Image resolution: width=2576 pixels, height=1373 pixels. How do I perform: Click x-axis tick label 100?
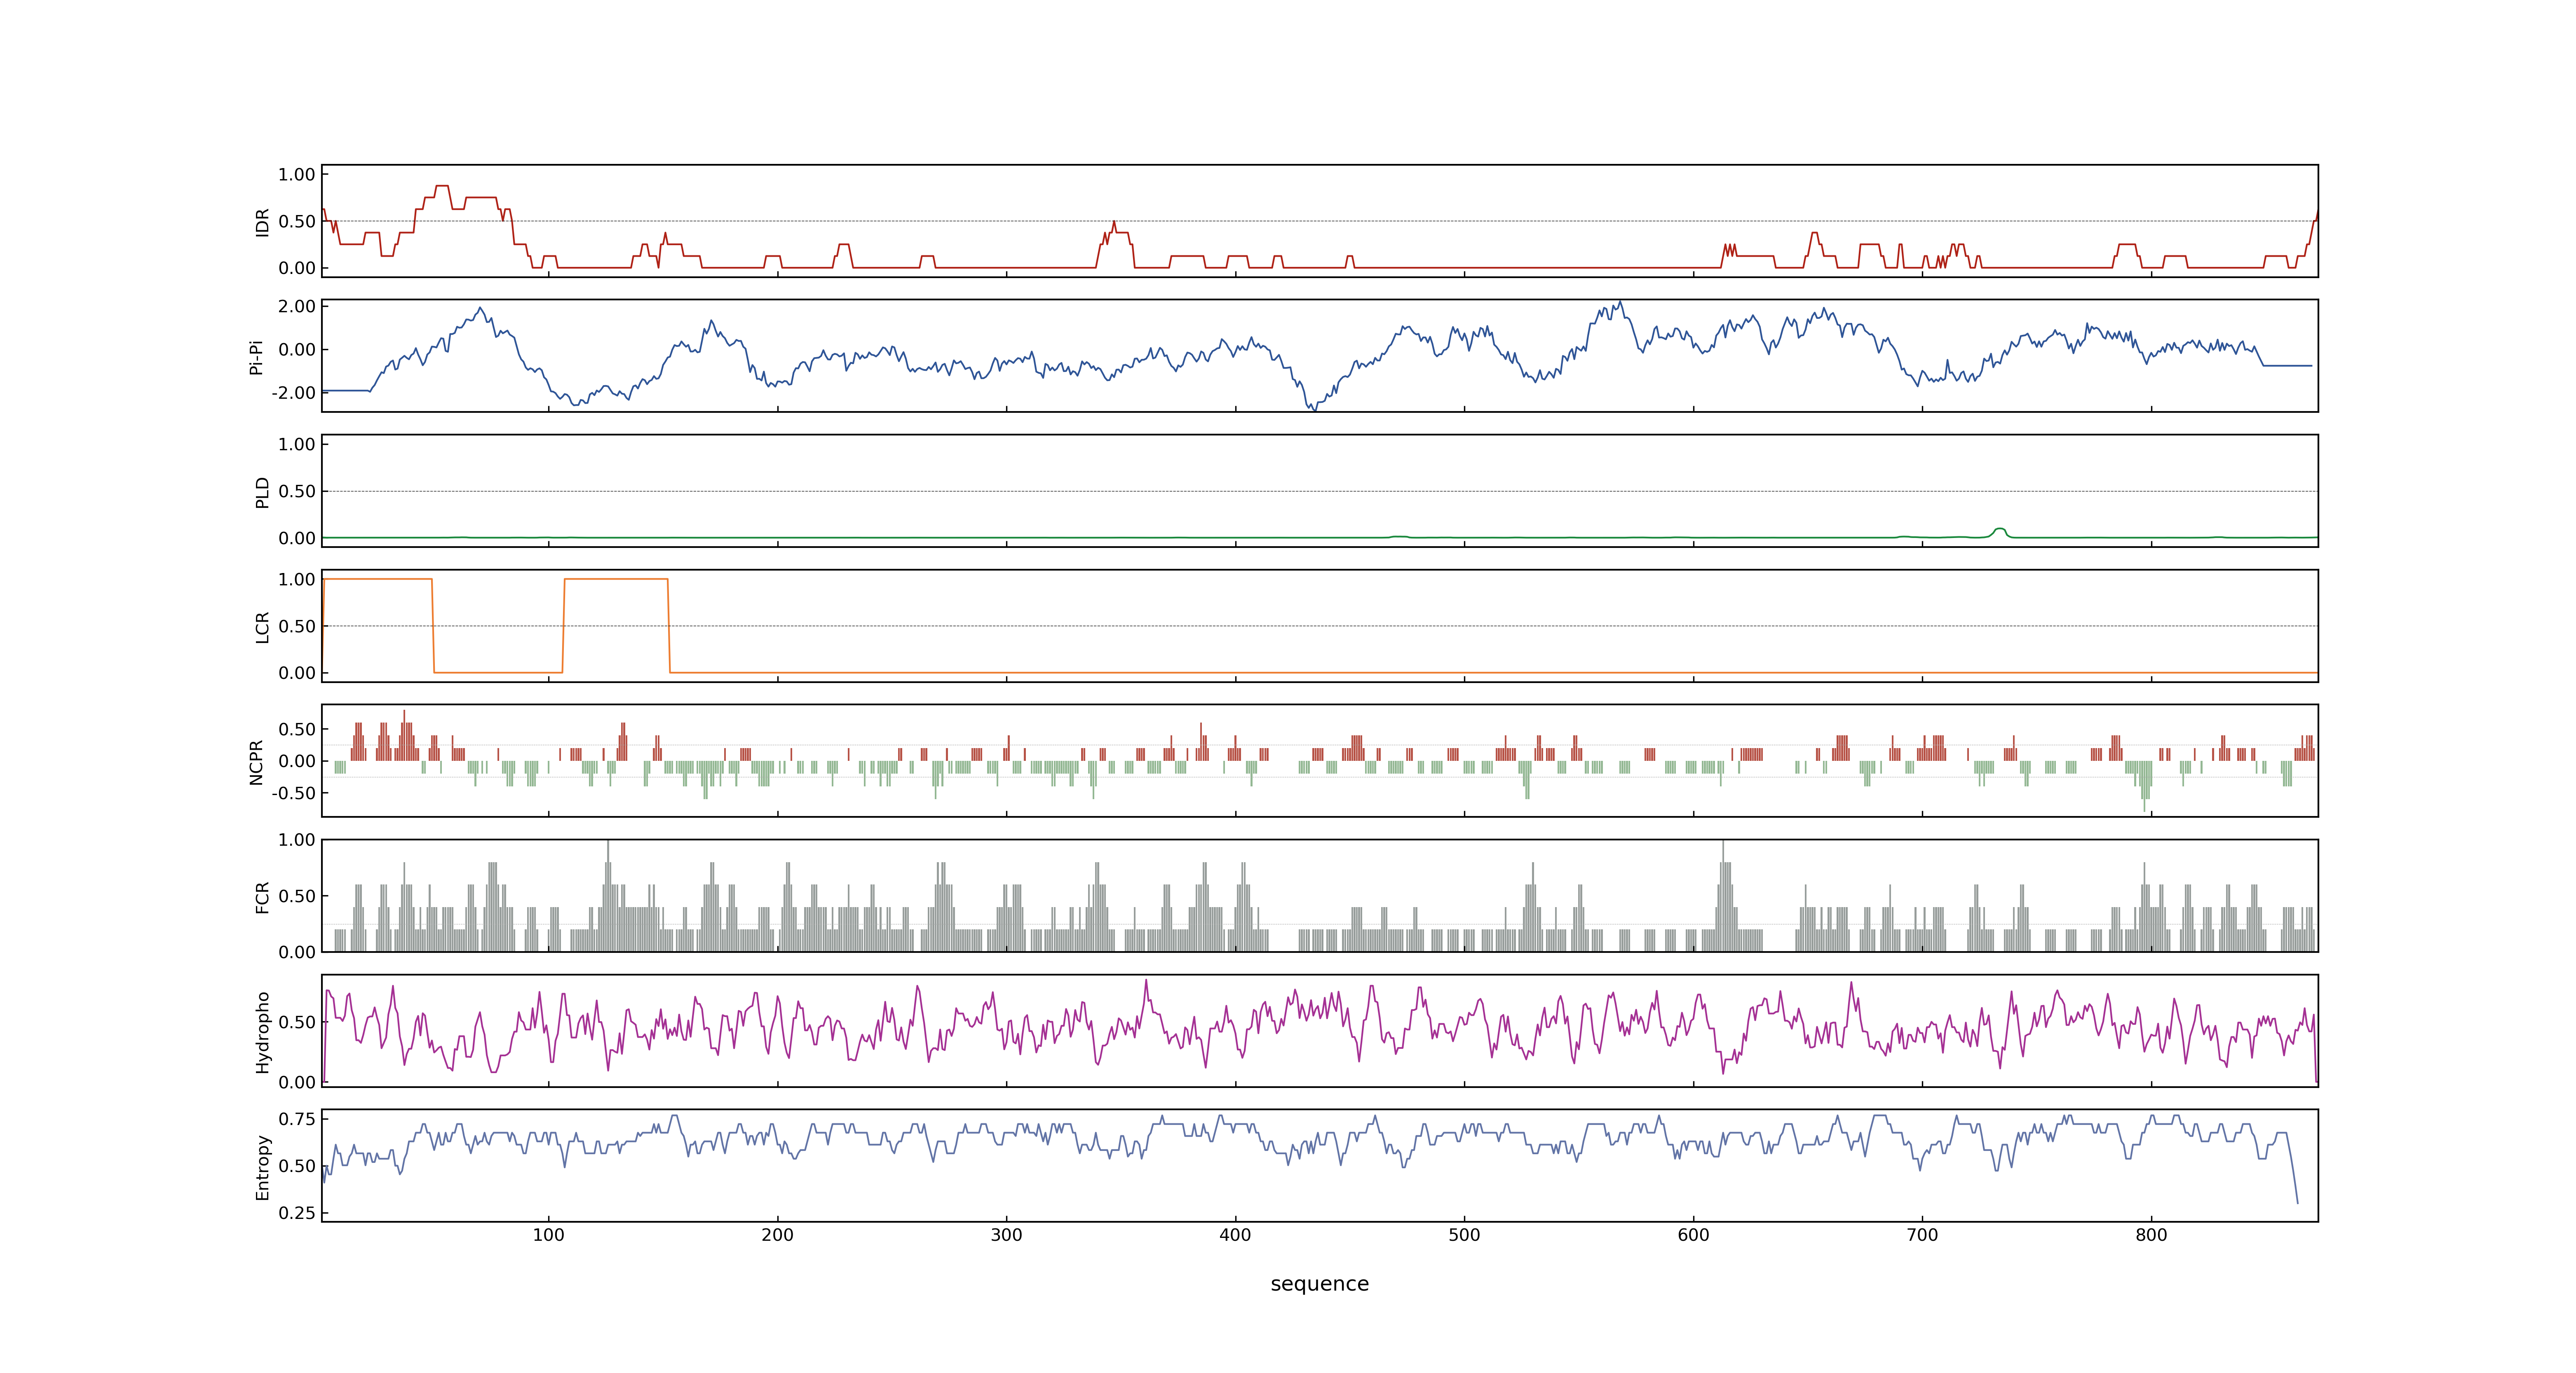(x=548, y=1235)
